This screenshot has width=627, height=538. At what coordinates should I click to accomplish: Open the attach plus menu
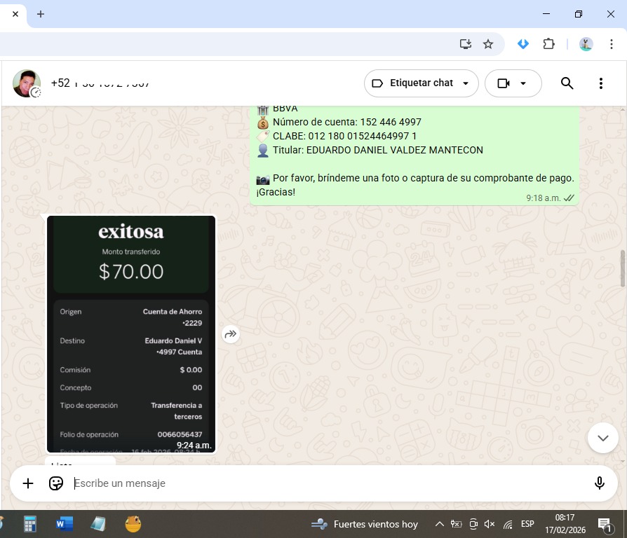28,483
